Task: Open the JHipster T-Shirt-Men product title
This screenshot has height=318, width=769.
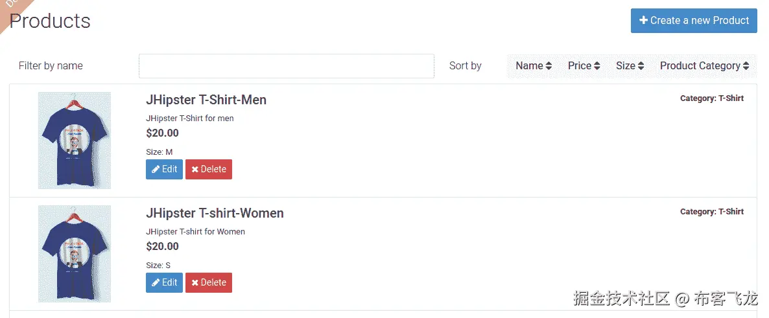Action: (206, 100)
